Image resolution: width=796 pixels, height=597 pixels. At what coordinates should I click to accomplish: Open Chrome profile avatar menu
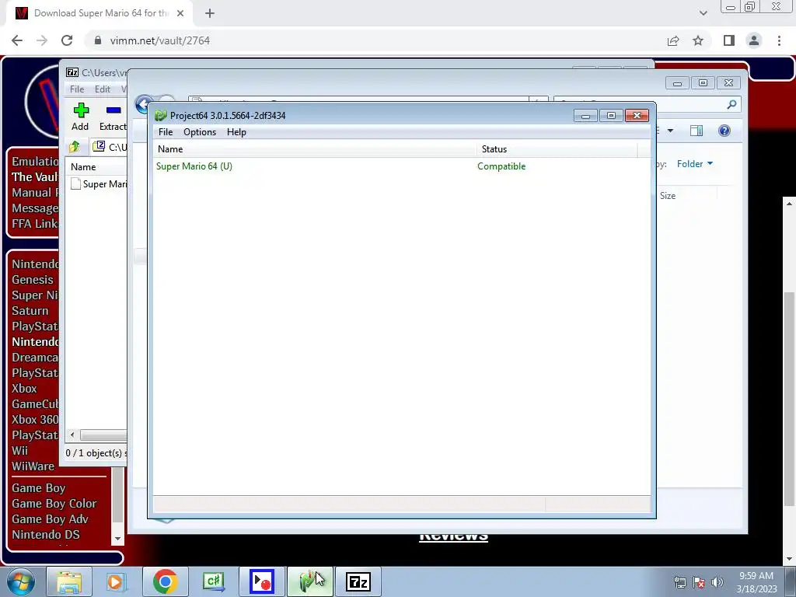(754, 40)
